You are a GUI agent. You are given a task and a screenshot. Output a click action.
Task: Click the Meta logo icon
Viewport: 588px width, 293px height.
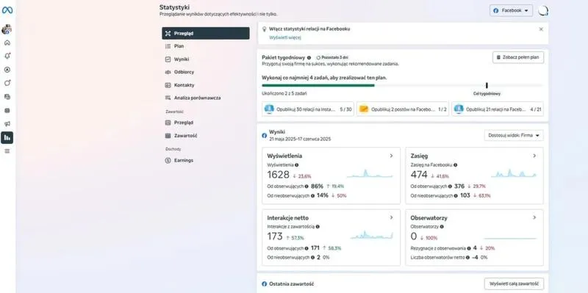[7, 10]
